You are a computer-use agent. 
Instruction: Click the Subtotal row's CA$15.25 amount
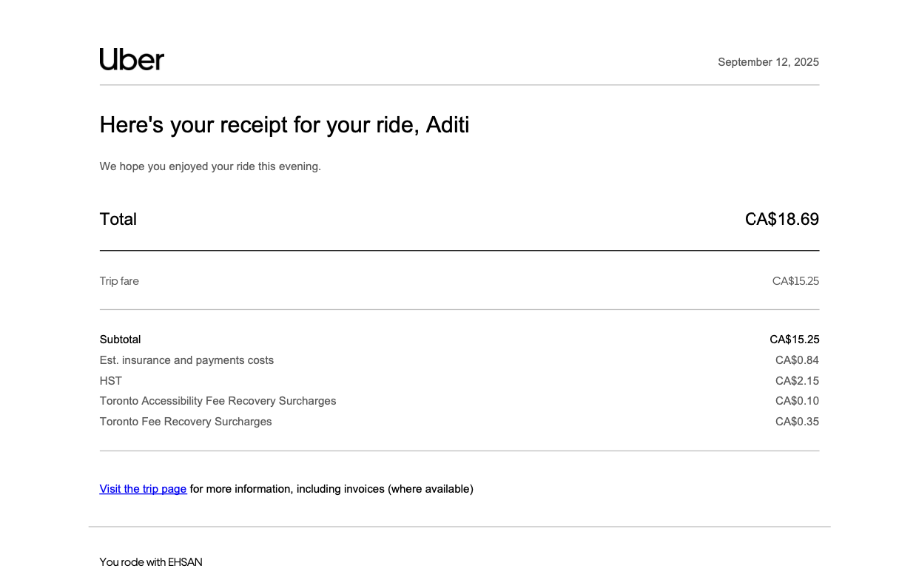click(x=794, y=340)
